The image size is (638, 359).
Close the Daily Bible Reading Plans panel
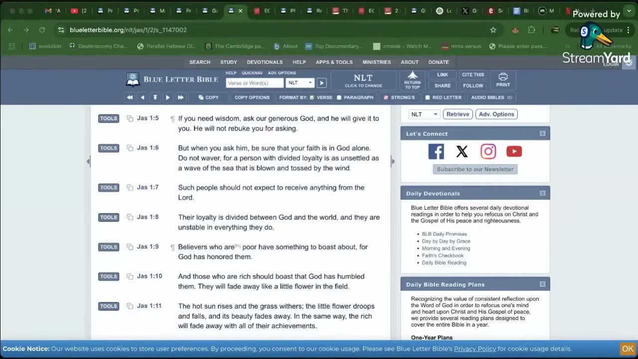542,284
